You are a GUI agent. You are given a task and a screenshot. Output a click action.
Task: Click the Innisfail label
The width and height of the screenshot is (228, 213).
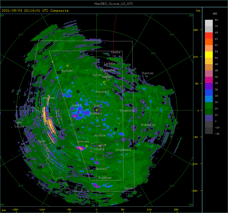[102, 92]
